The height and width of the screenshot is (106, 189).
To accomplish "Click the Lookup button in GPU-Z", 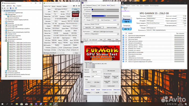I will [76, 9].
